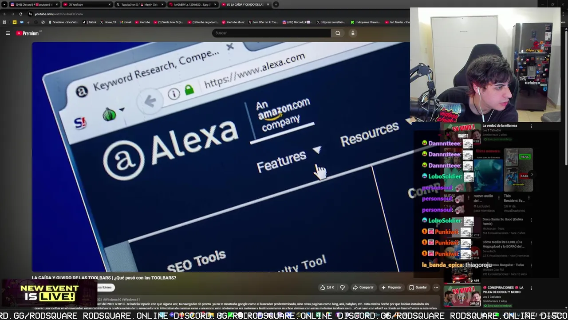Dislike the video with thumbs-down icon

(x=342, y=288)
